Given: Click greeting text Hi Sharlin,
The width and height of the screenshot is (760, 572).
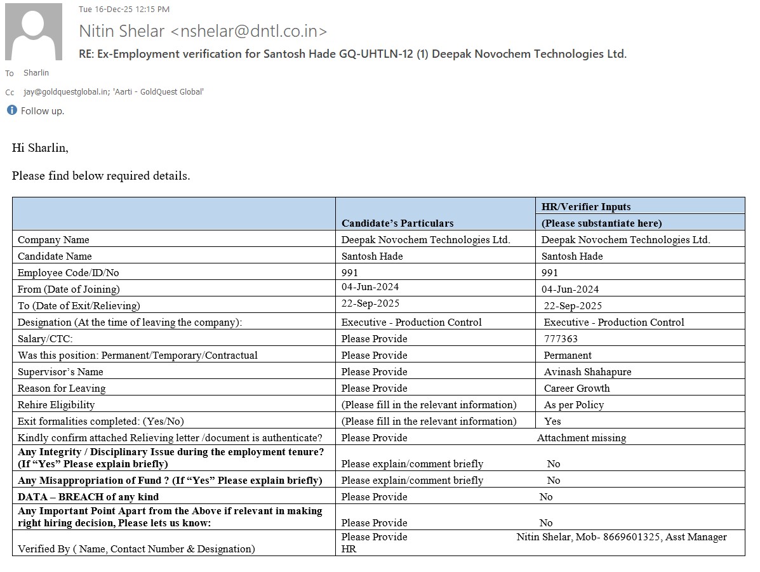Looking at the screenshot, I should (40, 148).
